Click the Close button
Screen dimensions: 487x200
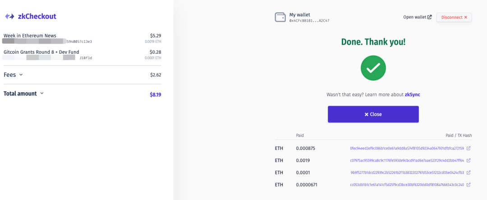click(373, 114)
